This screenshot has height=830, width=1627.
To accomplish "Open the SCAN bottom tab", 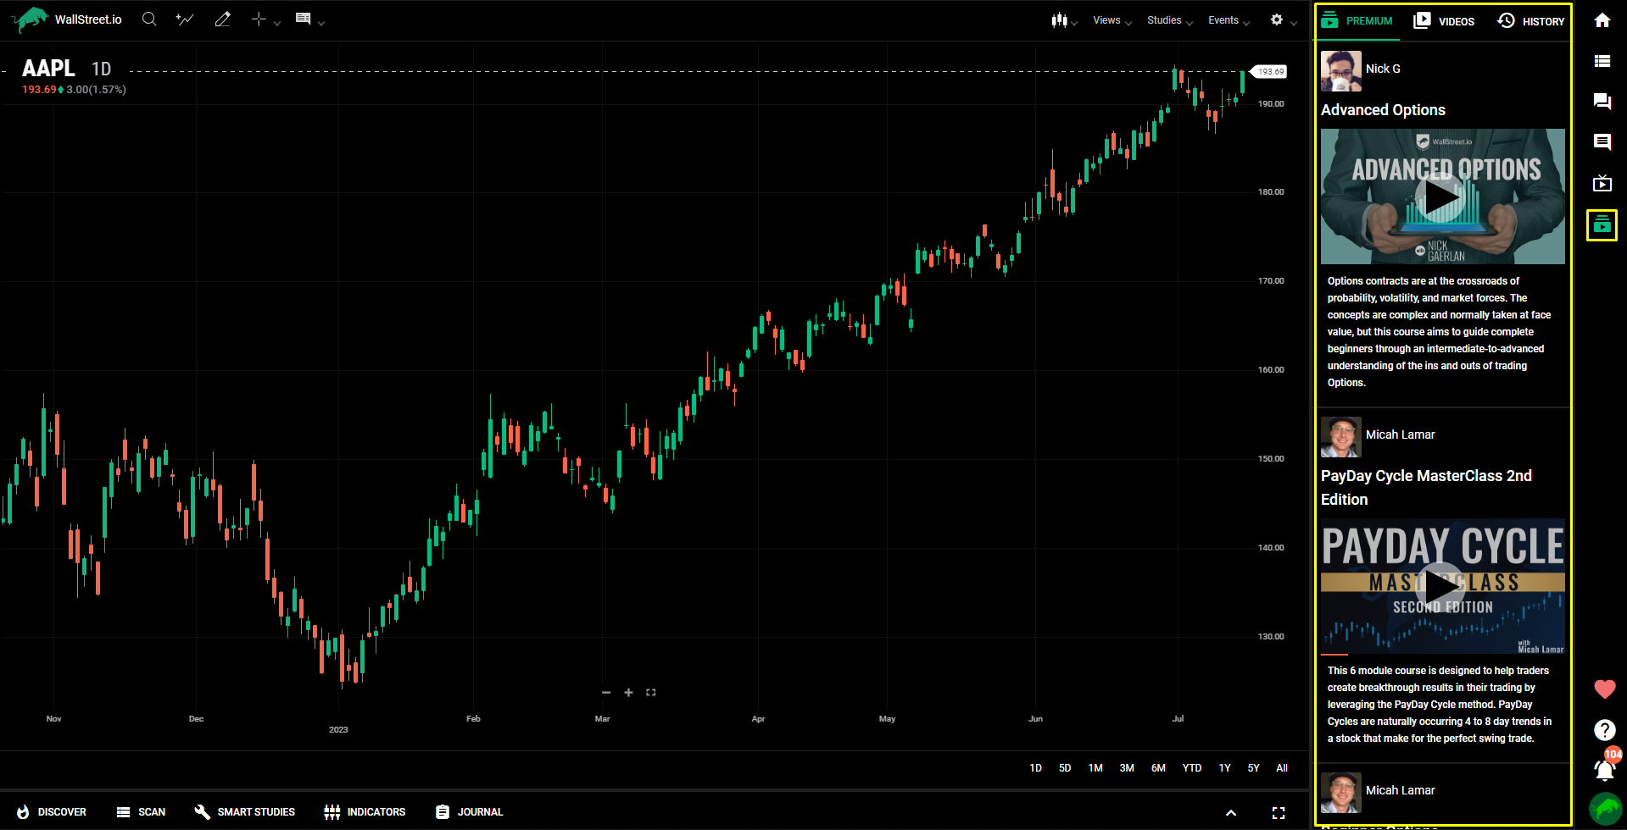I will pos(141,812).
